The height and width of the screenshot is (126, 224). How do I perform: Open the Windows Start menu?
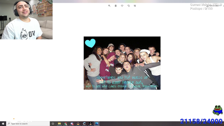pos(3,124)
